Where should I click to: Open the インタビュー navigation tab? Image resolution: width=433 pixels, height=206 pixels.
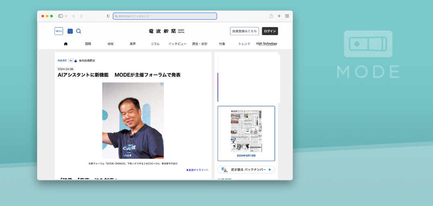click(177, 44)
